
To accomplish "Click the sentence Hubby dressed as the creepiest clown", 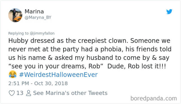I will [68, 41].
